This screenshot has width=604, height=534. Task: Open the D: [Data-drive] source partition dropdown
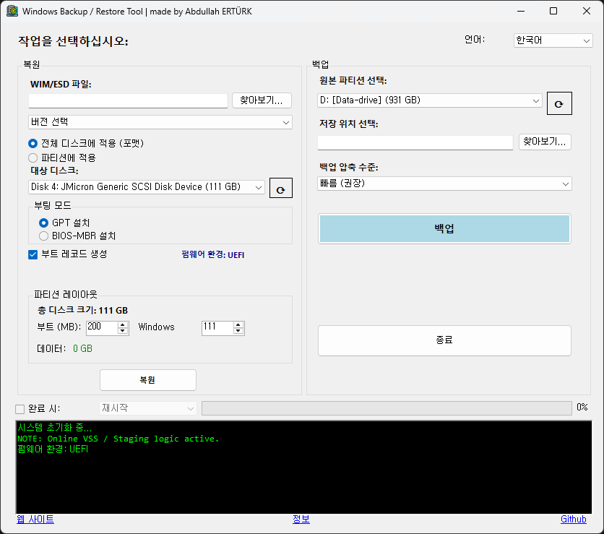pyautogui.click(x=429, y=100)
